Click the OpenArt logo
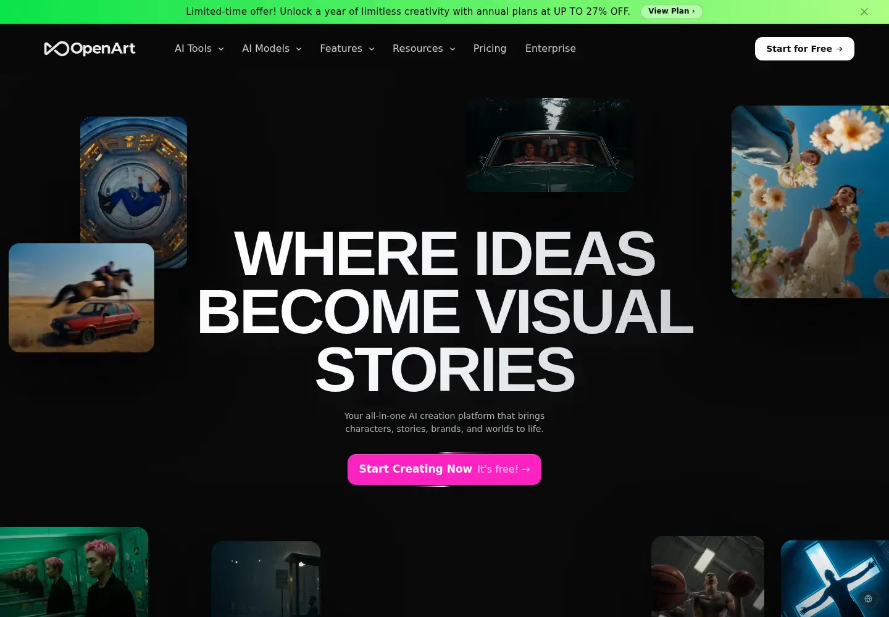This screenshot has width=889, height=617. (x=90, y=49)
